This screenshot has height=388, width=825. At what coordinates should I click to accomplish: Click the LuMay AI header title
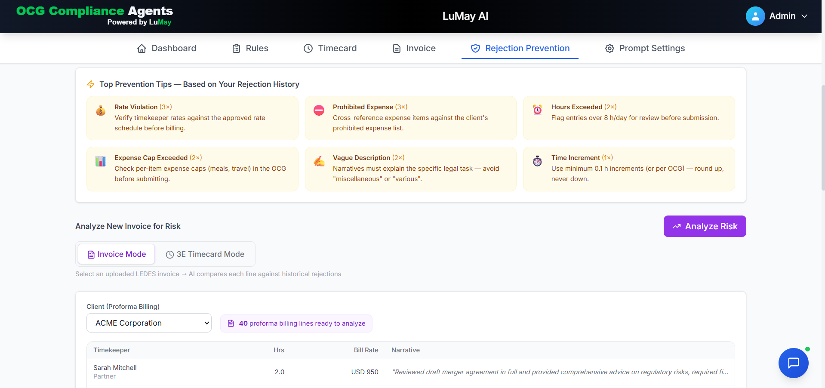[465, 16]
